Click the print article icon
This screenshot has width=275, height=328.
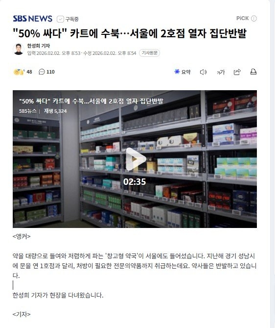tap(253, 72)
